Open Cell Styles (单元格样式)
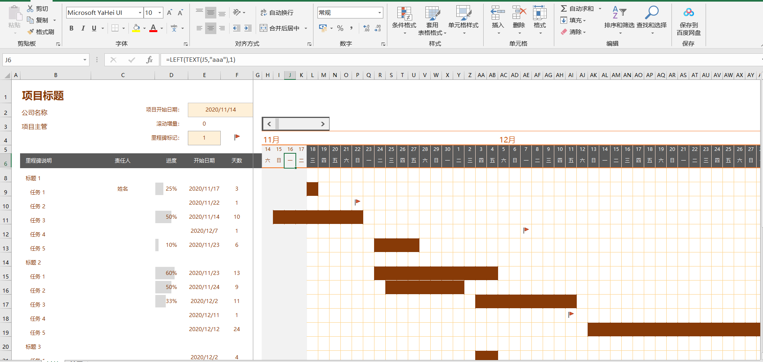The width and height of the screenshot is (763, 362). [464, 20]
